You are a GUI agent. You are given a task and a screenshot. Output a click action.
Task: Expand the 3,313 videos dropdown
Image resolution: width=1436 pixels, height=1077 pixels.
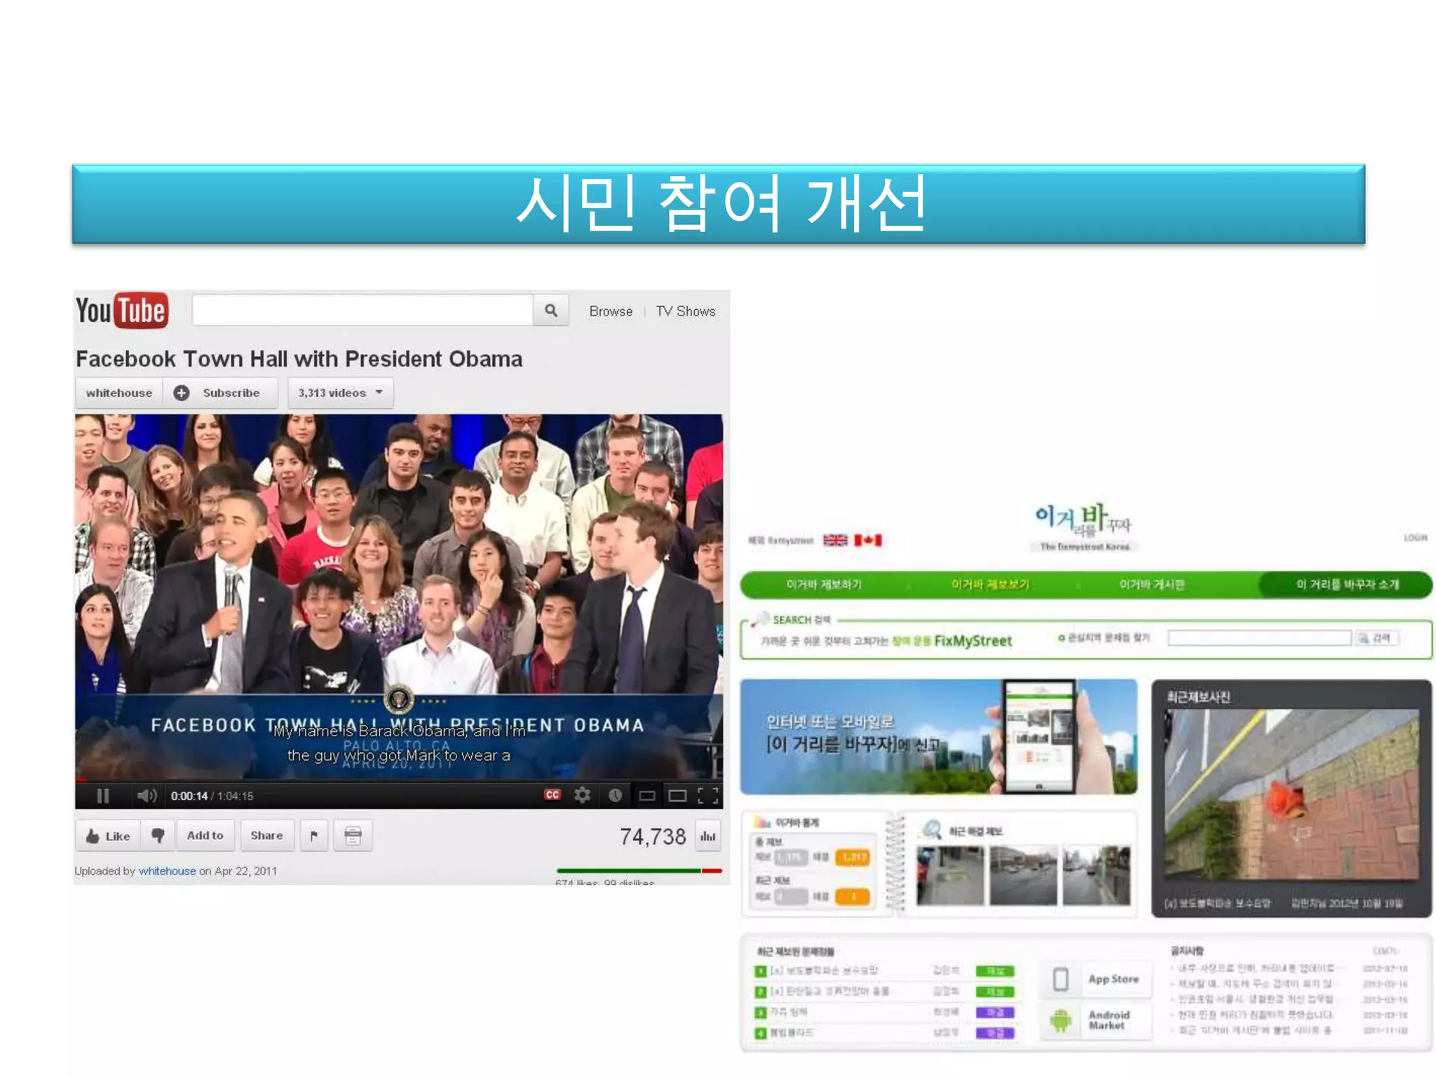(x=341, y=393)
